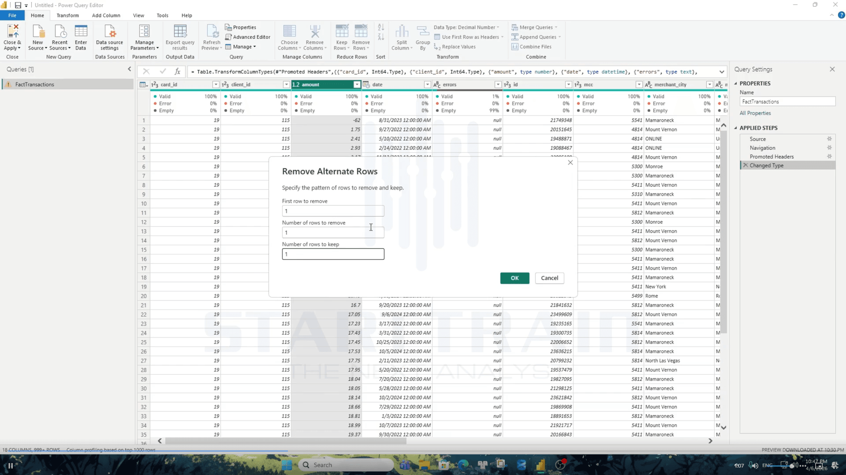Open the Advanced Editor
This screenshot has width=846, height=475.
[247, 37]
